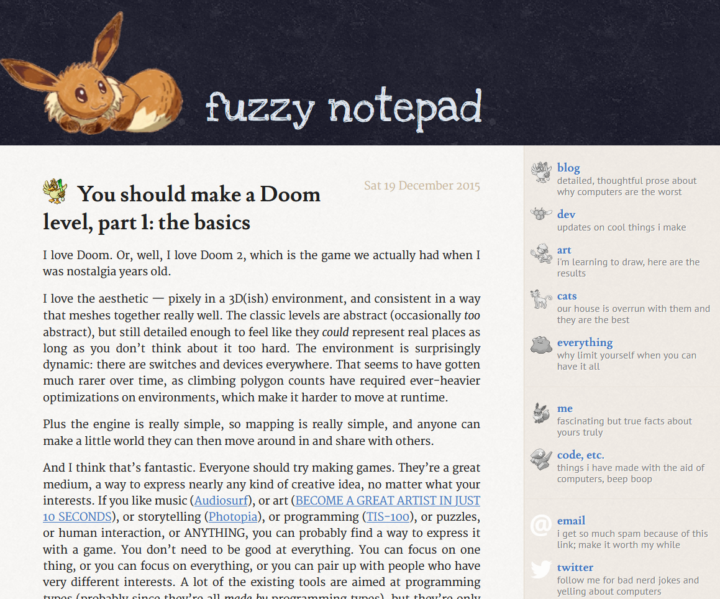This screenshot has width=720, height=599.
Task: Click the Eevee icon beside me
Action: pos(541,413)
